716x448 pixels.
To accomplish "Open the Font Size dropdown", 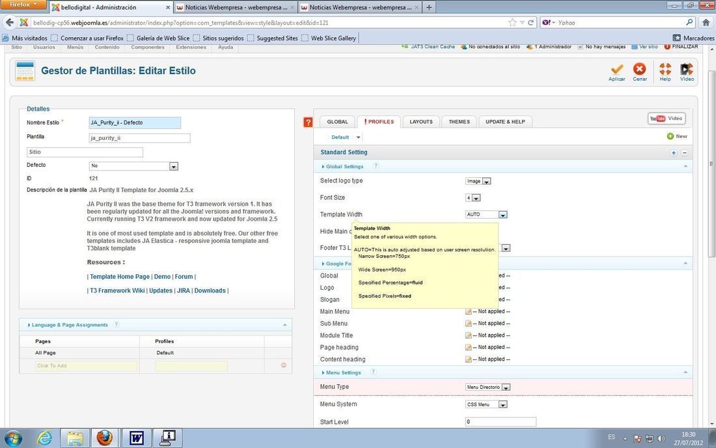I will pyautogui.click(x=473, y=198).
